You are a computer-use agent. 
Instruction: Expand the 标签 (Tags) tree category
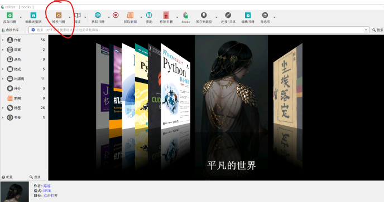pyautogui.click(x=3, y=108)
